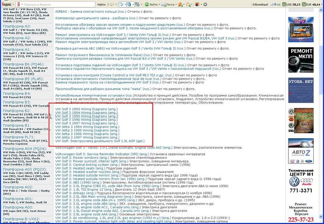Screen dimensions: 324x224
Task: Open dropdown arrow beside the Я search icon
Action: (x=22, y=5)
